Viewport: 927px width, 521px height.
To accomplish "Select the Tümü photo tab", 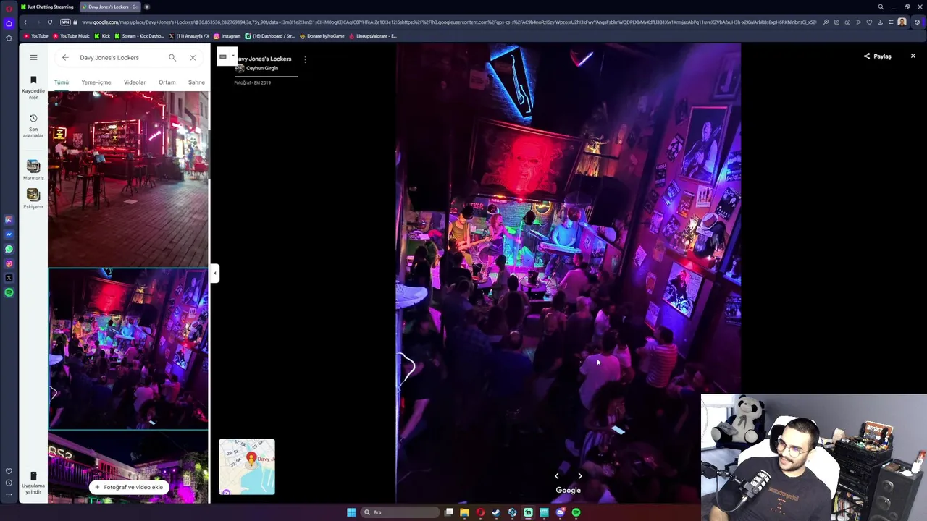I will (x=62, y=82).
